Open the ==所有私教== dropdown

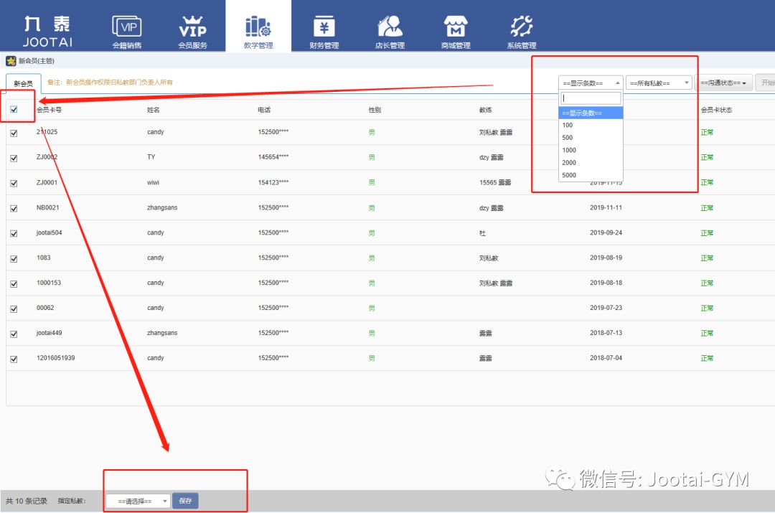(657, 82)
